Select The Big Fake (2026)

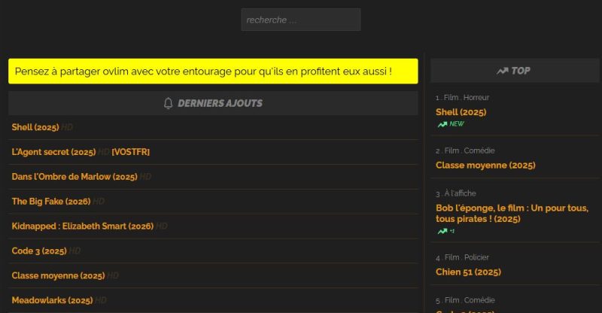[x=51, y=202]
